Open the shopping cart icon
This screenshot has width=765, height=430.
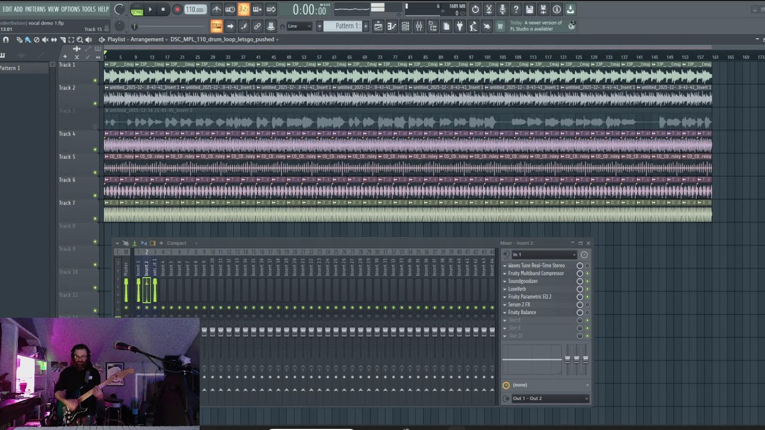click(x=500, y=26)
